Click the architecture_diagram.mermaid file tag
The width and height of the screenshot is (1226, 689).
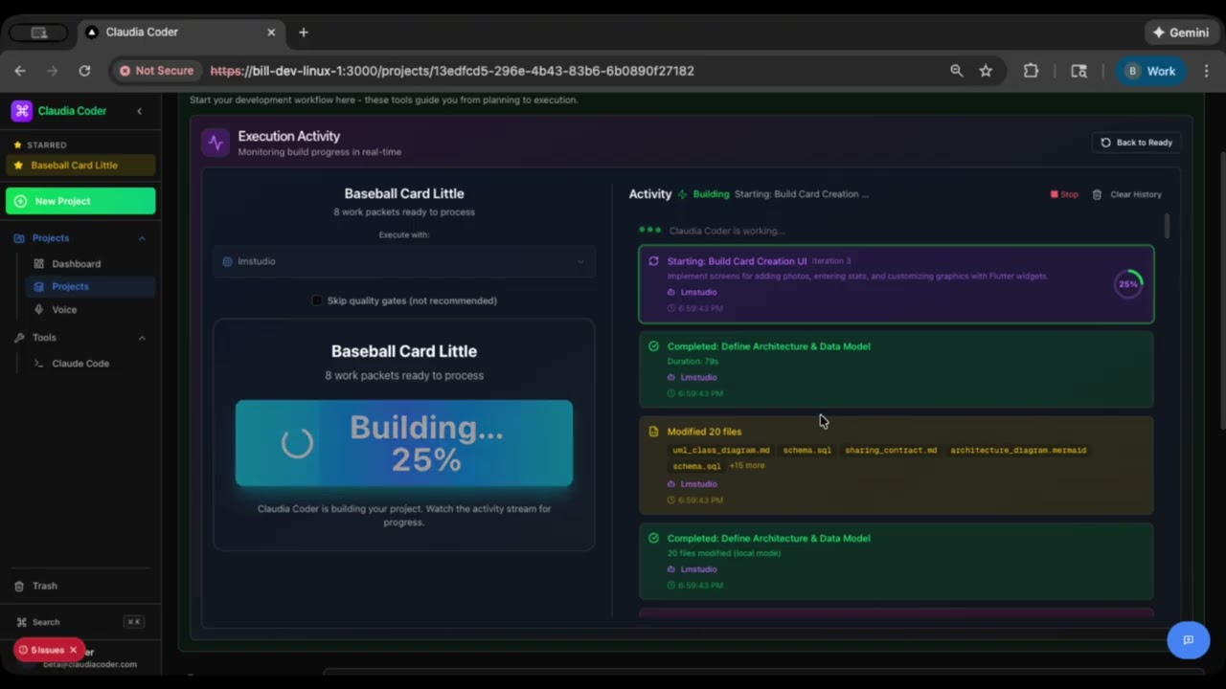click(x=1018, y=450)
